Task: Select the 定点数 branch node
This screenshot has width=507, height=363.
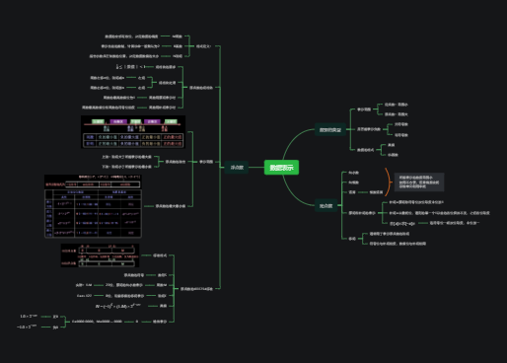Action: pos(326,206)
